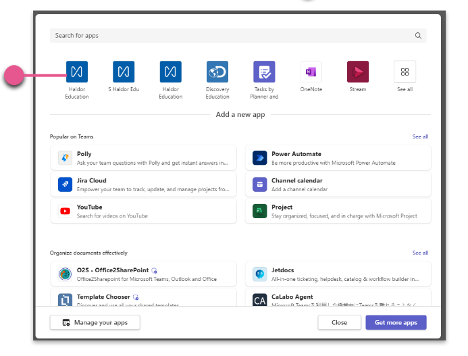Screen dimensions: 468x356
Task: Pick the Stream app icon
Action: (358, 72)
